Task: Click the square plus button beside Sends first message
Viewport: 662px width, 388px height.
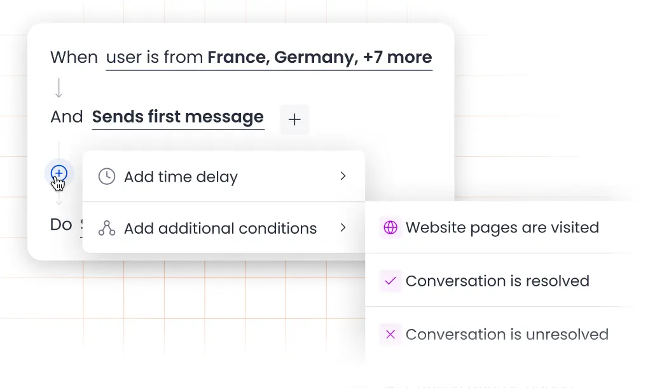Action: click(x=294, y=119)
